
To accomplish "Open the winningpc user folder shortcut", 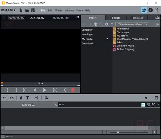I will coord(87,34).
